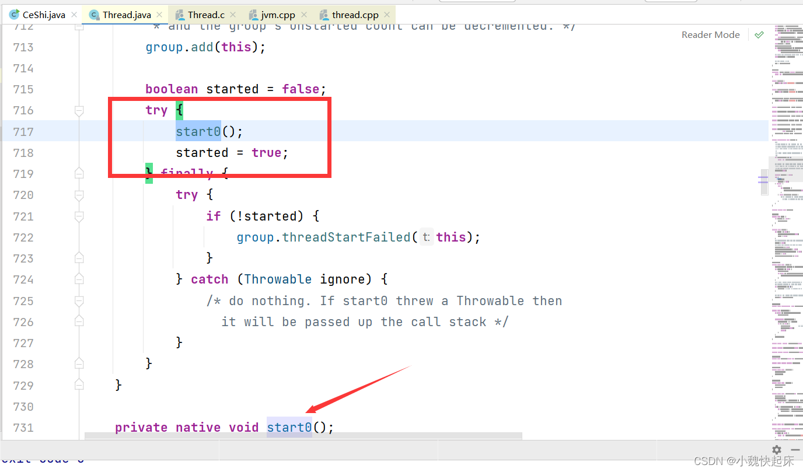Viewport: 803px width, 472px height.
Task: Click the opening brace after try on line 716
Action: 179,110
